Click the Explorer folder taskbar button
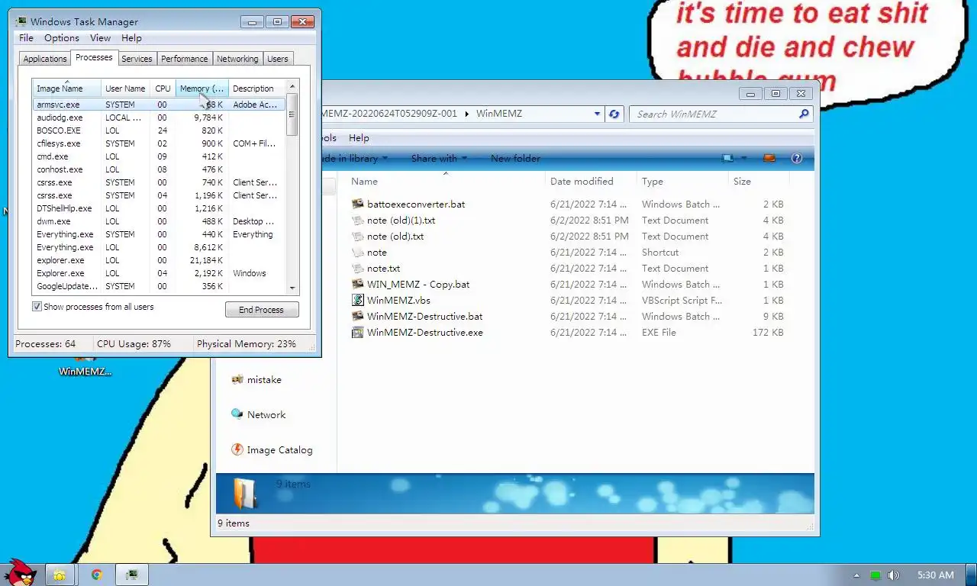 click(x=60, y=575)
